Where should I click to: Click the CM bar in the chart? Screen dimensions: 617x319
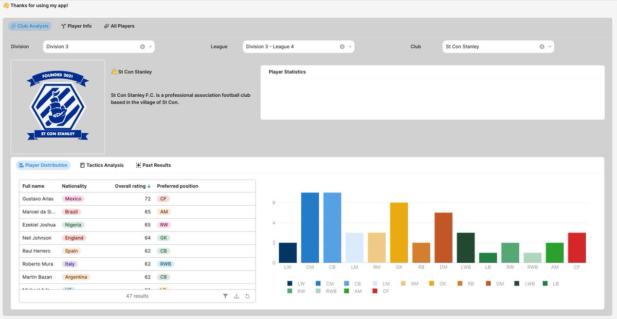pos(310,228)
